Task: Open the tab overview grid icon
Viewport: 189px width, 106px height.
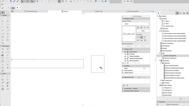Action: coord(12,11)
